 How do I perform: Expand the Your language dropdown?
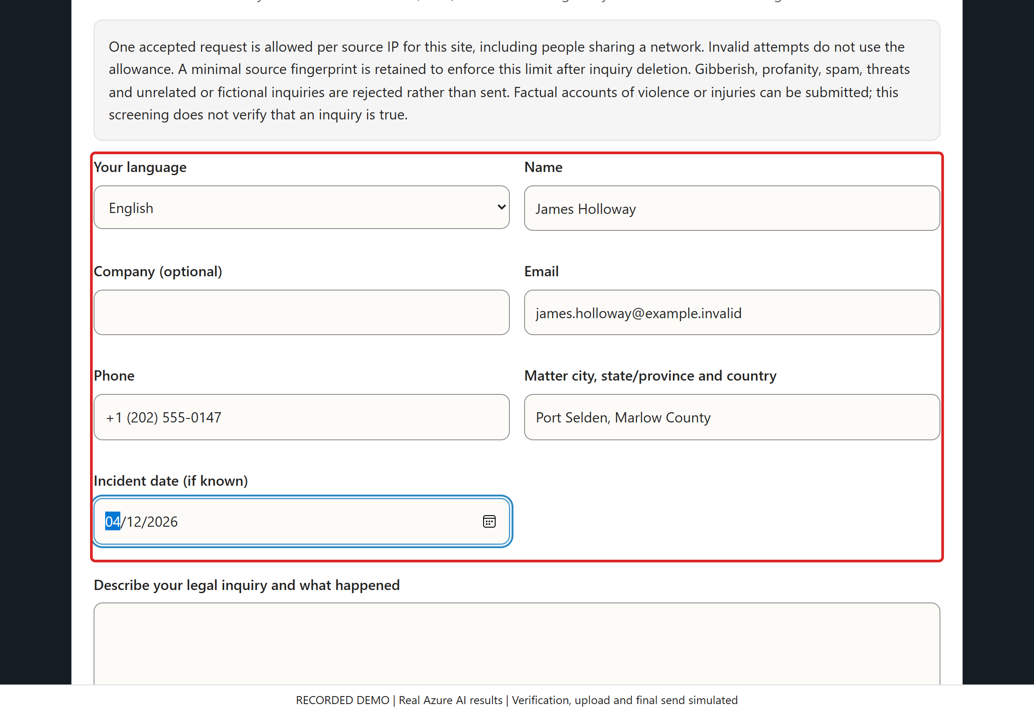(302, 207)
